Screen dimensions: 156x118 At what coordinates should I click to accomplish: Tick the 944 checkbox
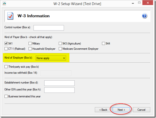pos(104,43)
